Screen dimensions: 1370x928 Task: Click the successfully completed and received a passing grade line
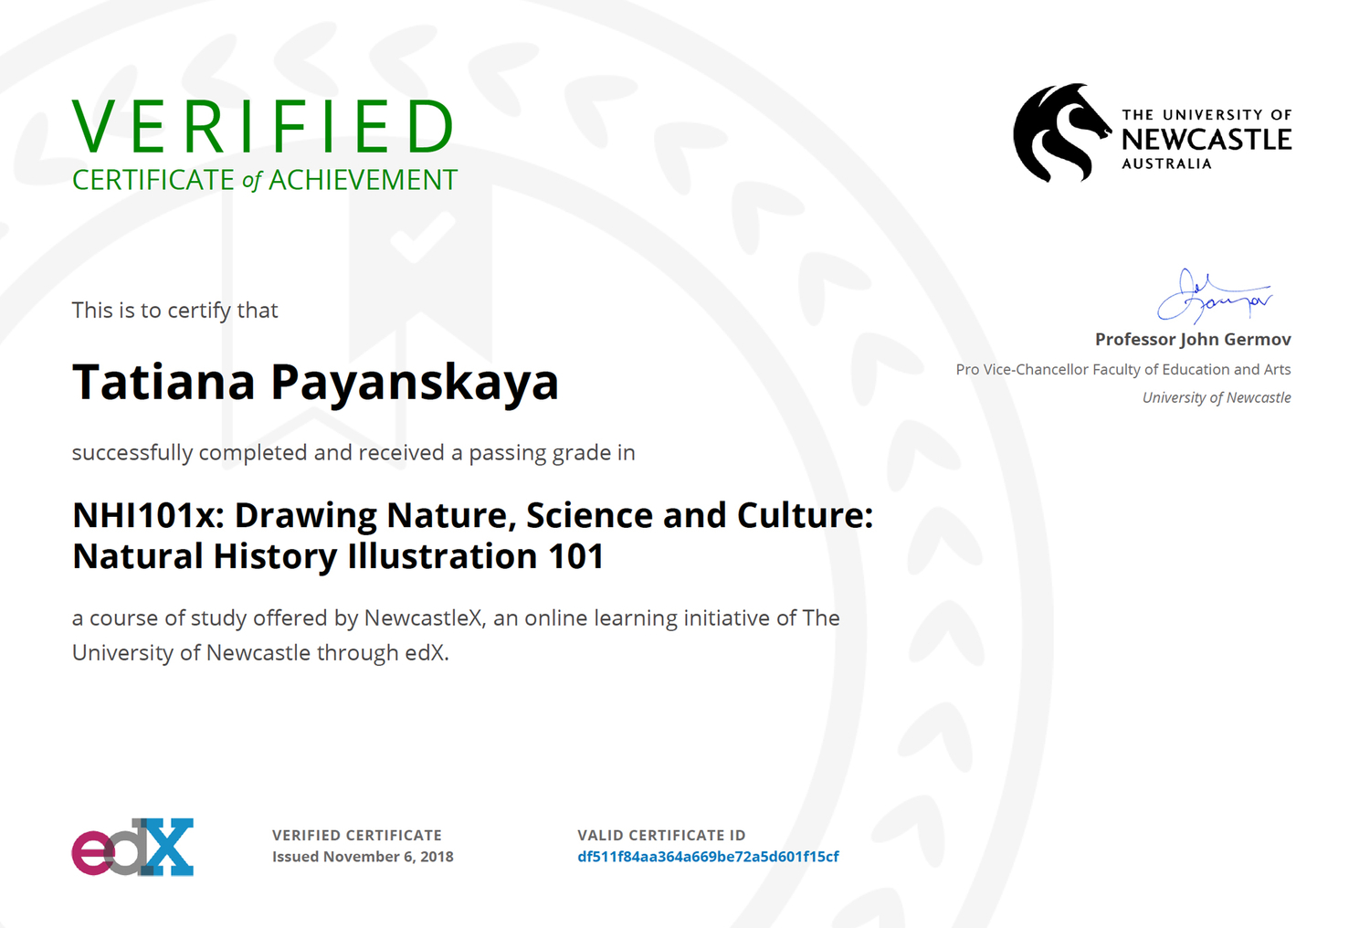coord(353,453)
